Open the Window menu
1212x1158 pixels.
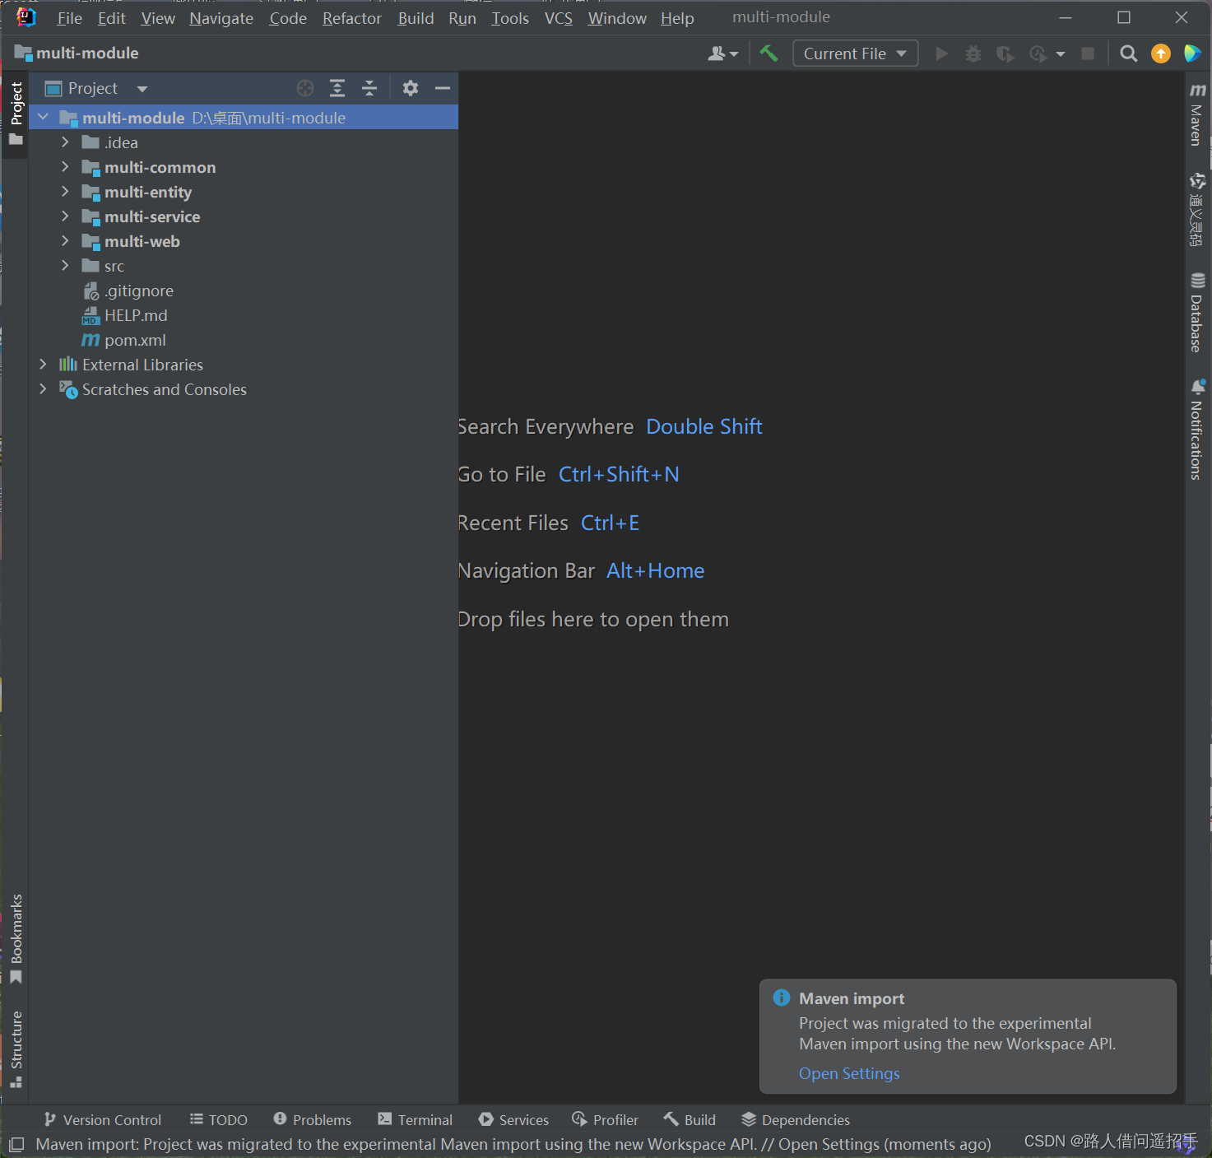(617, 18)
